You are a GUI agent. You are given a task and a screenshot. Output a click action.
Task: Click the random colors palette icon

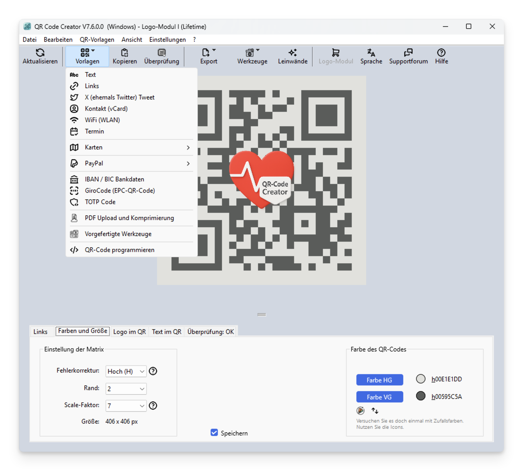click(360, 411)
